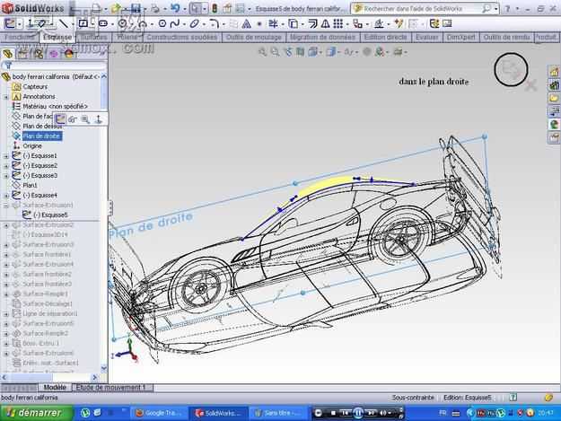This screenshot has width=561, height=421.
Task: Click the Save icon in title bar
Action: (136, 8)
